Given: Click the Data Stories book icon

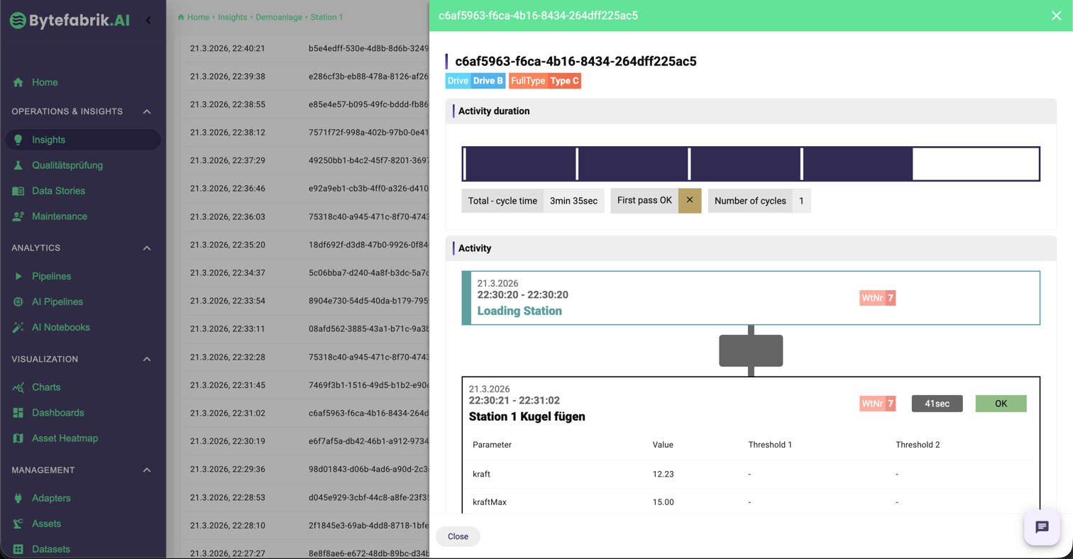Looking at the screenshot, I should coord(18,191).
